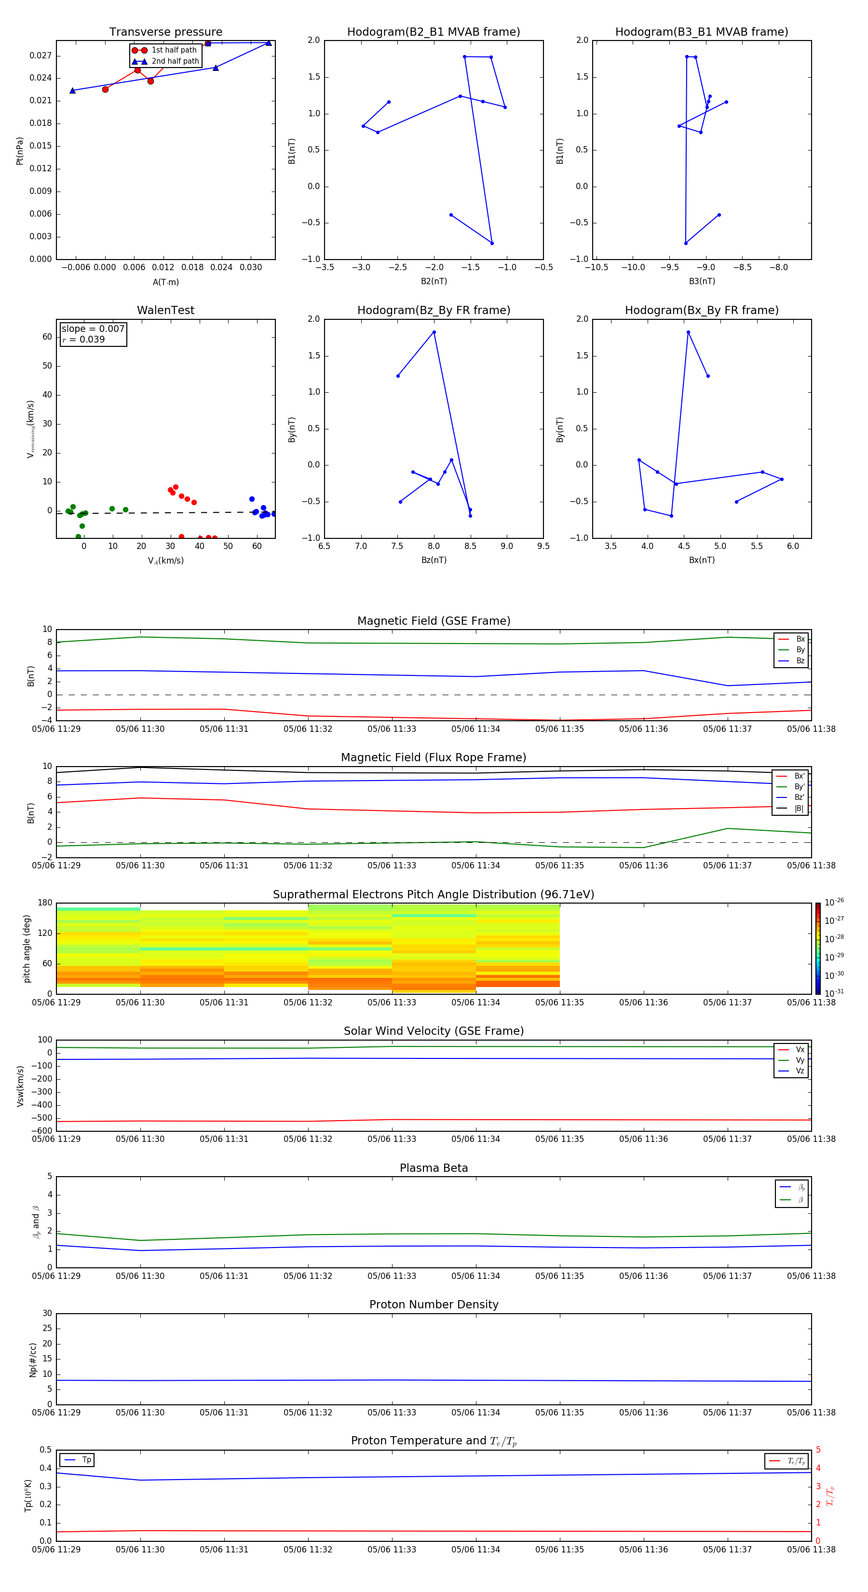The image size is (868, 1592).
Task: Click the Proton Temperature and Te/Tp title
Action: [x=434, y=1441]
